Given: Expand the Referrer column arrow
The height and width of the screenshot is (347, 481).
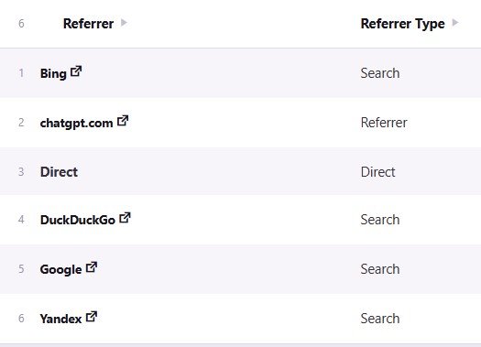Looking at the screenshot, I should (124, 23).
